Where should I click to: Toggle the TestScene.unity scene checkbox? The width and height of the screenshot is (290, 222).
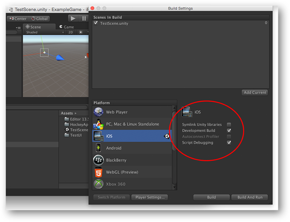[96, 23]
